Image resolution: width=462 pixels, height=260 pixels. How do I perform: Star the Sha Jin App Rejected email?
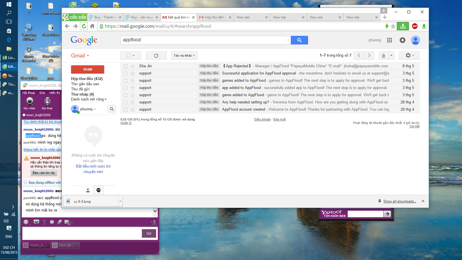pyautogui.click(x=133, y=66)
